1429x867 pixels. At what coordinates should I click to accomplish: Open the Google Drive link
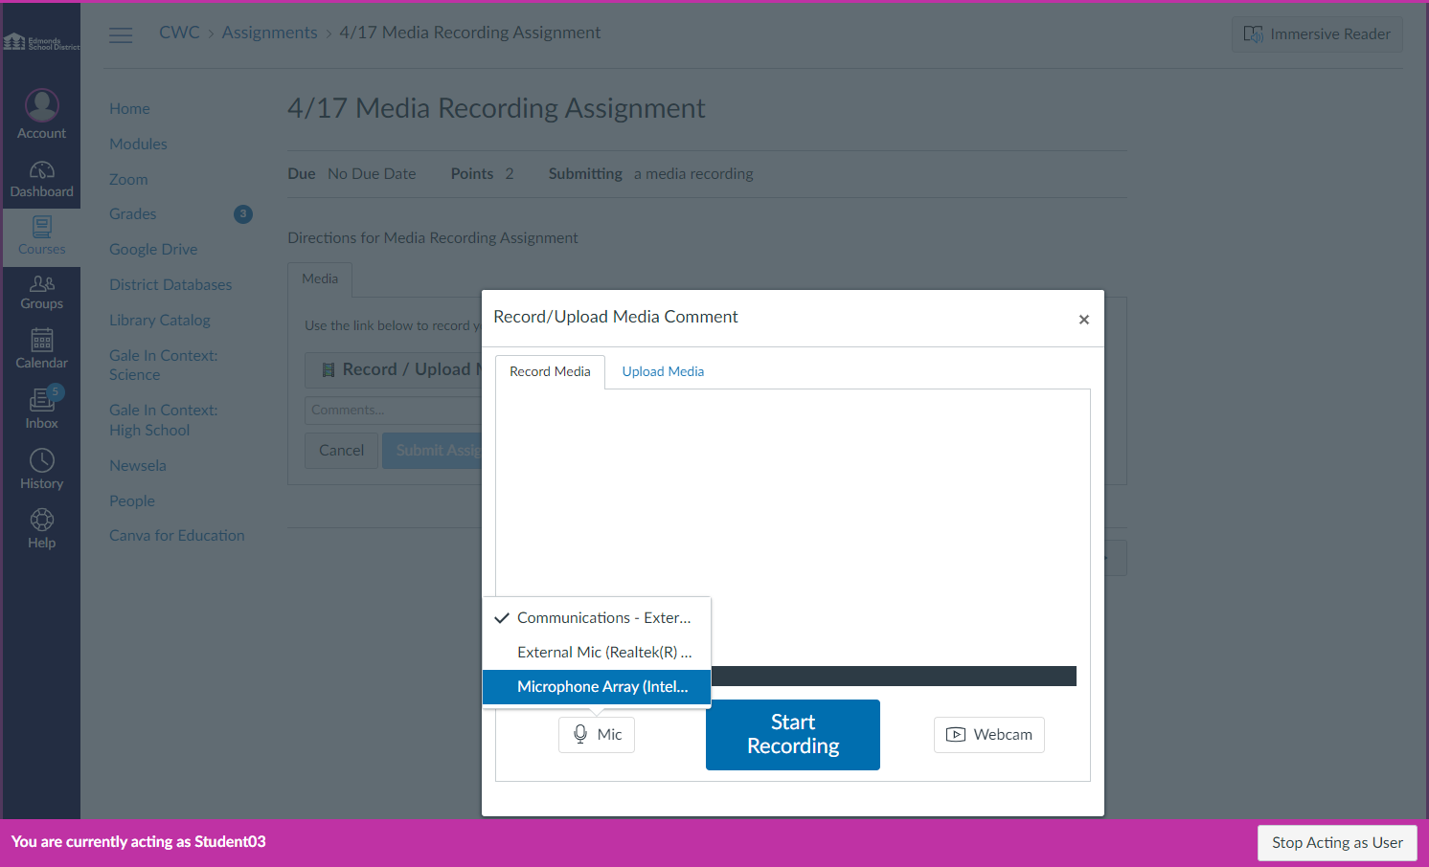click(153, 250)
